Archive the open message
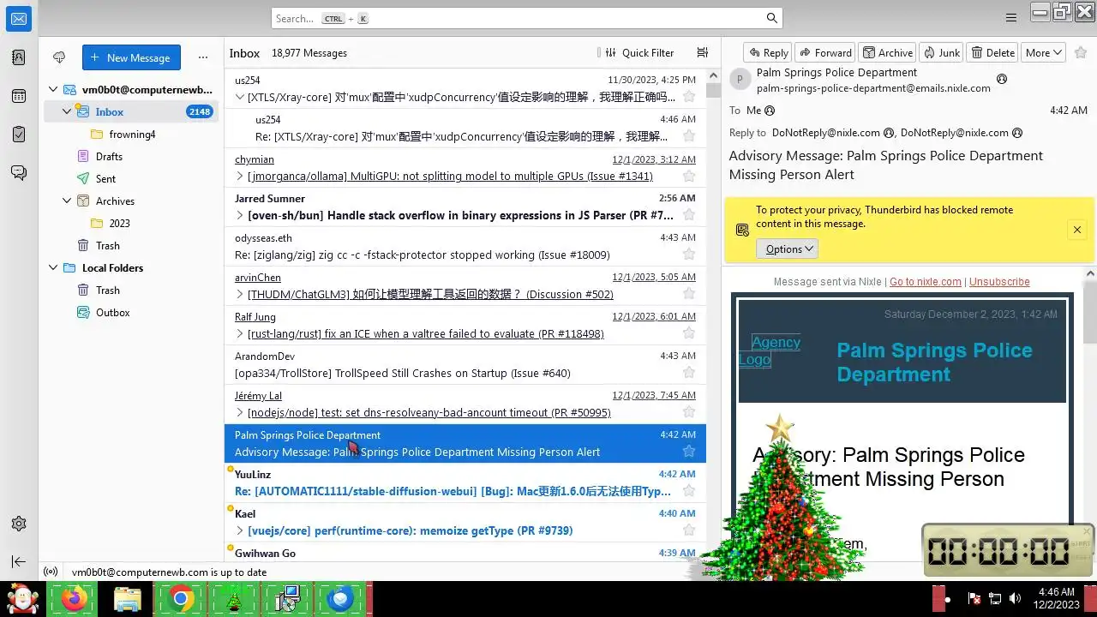1097x617 pixels. (x=887, y=52)
